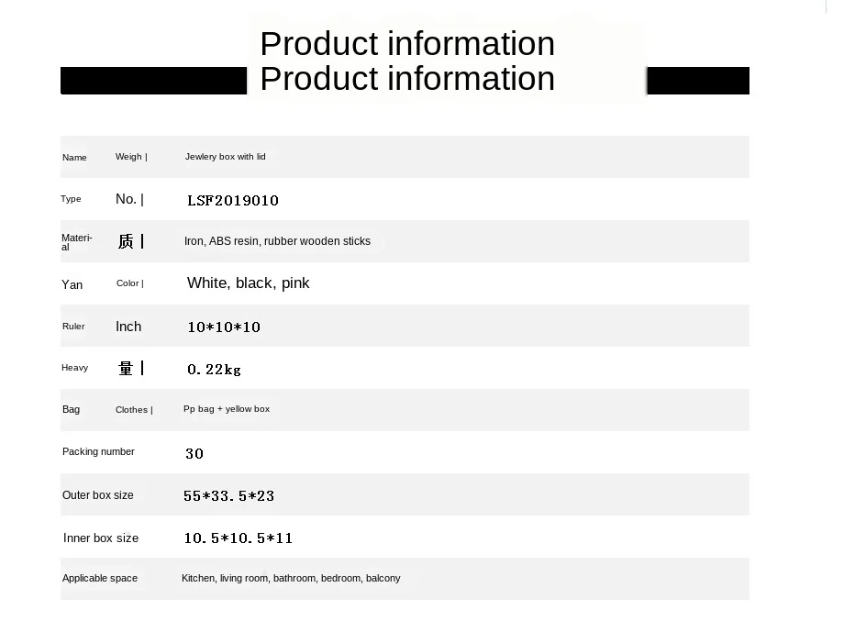Select the model number LSF2019010
The height and width of the screenshot is (621, 866).
tap(232, 200)
